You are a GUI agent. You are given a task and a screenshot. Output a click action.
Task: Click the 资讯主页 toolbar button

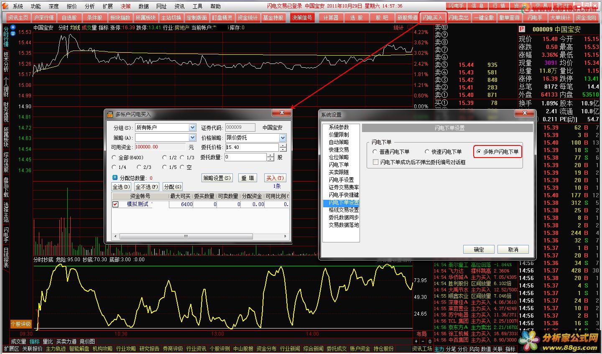click(18, 18)
